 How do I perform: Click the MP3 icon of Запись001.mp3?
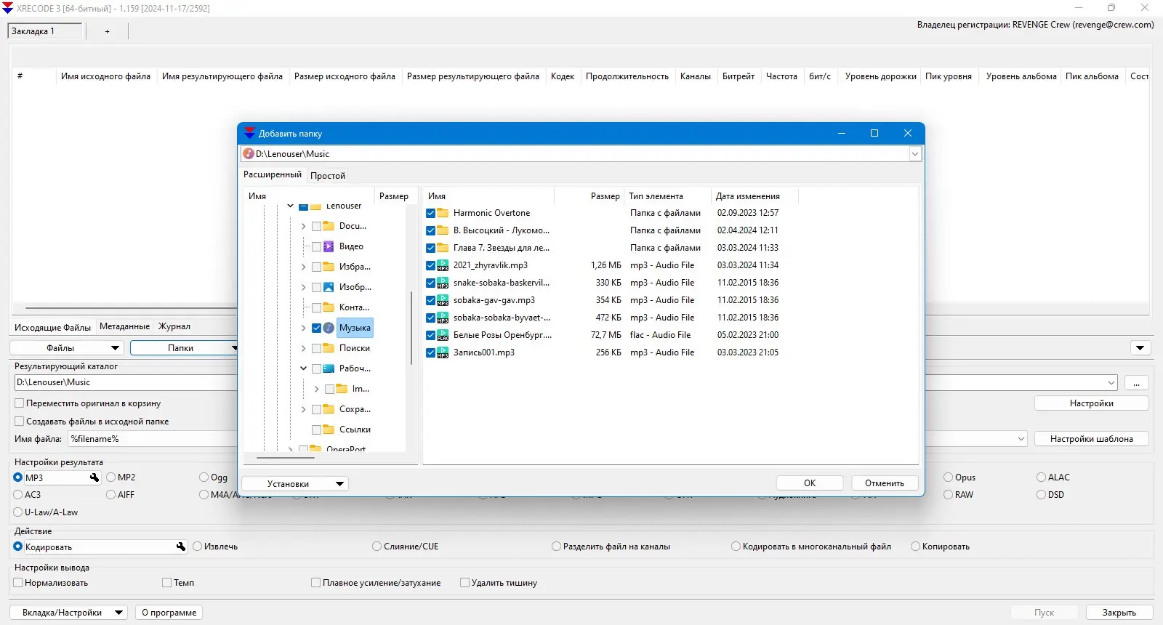point(443,352)
